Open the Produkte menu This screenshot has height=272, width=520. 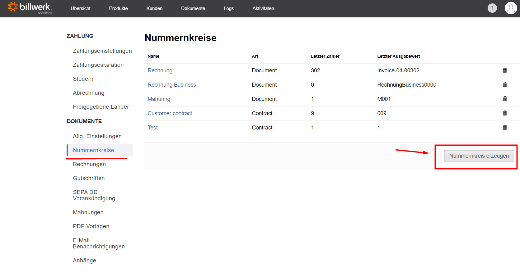click(118, 8)
